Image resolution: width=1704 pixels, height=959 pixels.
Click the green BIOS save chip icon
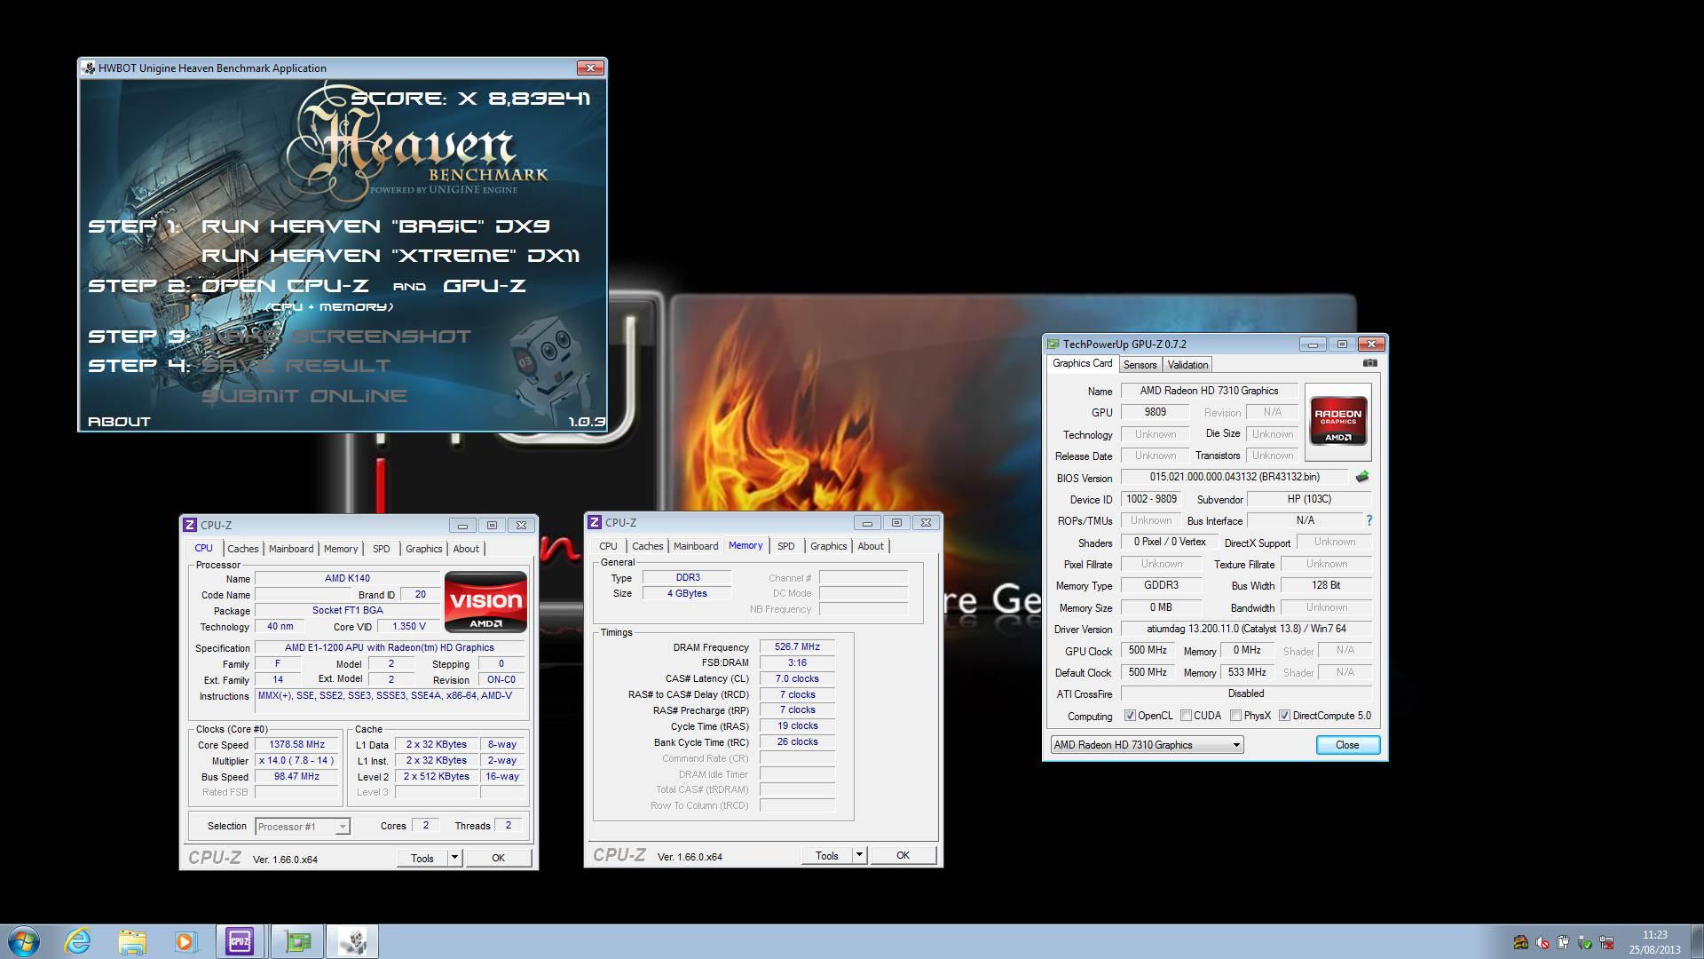click(x=1362, y=477)
